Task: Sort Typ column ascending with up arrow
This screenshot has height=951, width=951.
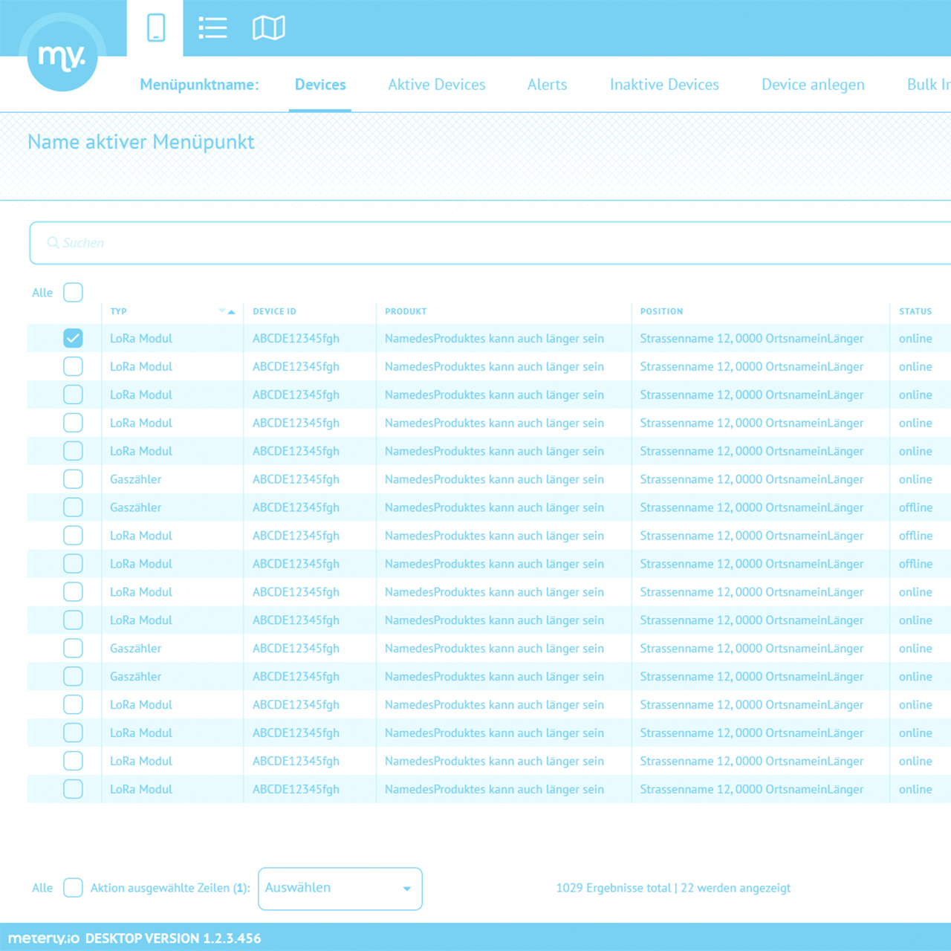Action: tap(232, 312)
